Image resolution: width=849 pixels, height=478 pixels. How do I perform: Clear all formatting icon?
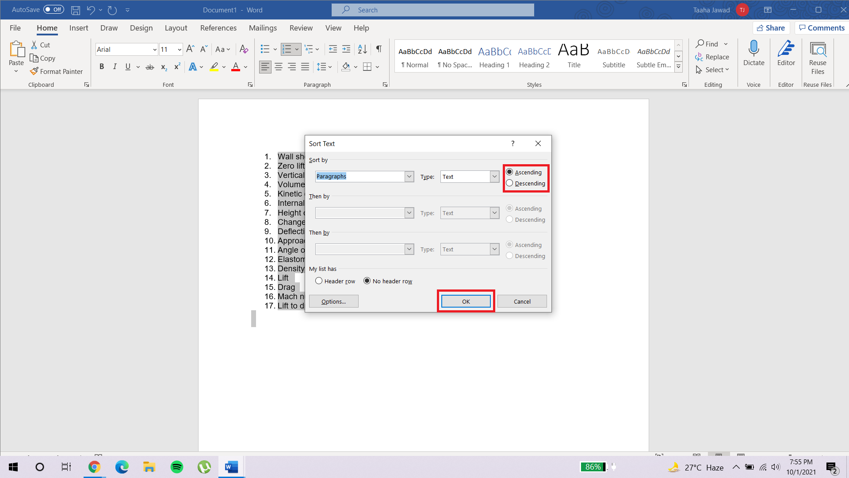click(244, 49)
